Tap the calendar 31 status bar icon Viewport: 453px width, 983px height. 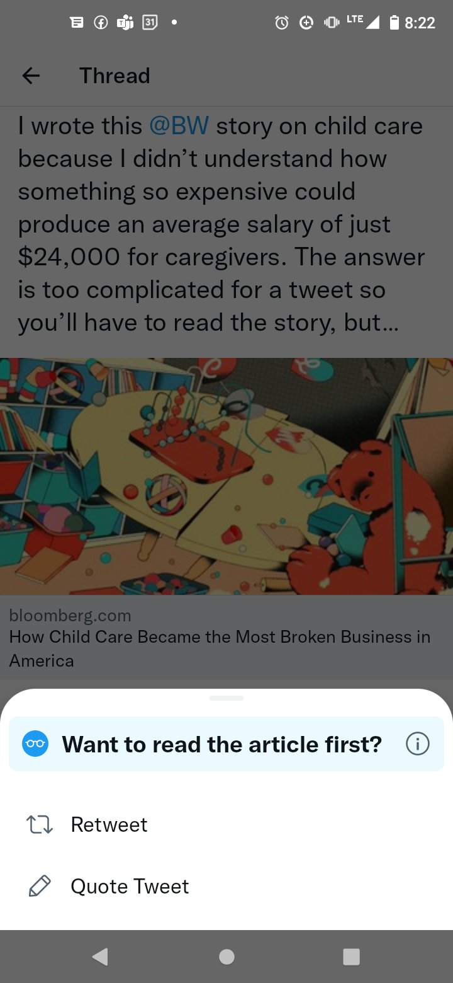(x=150, y=23)
